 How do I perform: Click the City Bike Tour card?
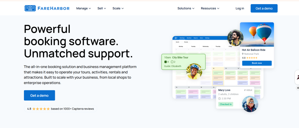pos(183,62)
